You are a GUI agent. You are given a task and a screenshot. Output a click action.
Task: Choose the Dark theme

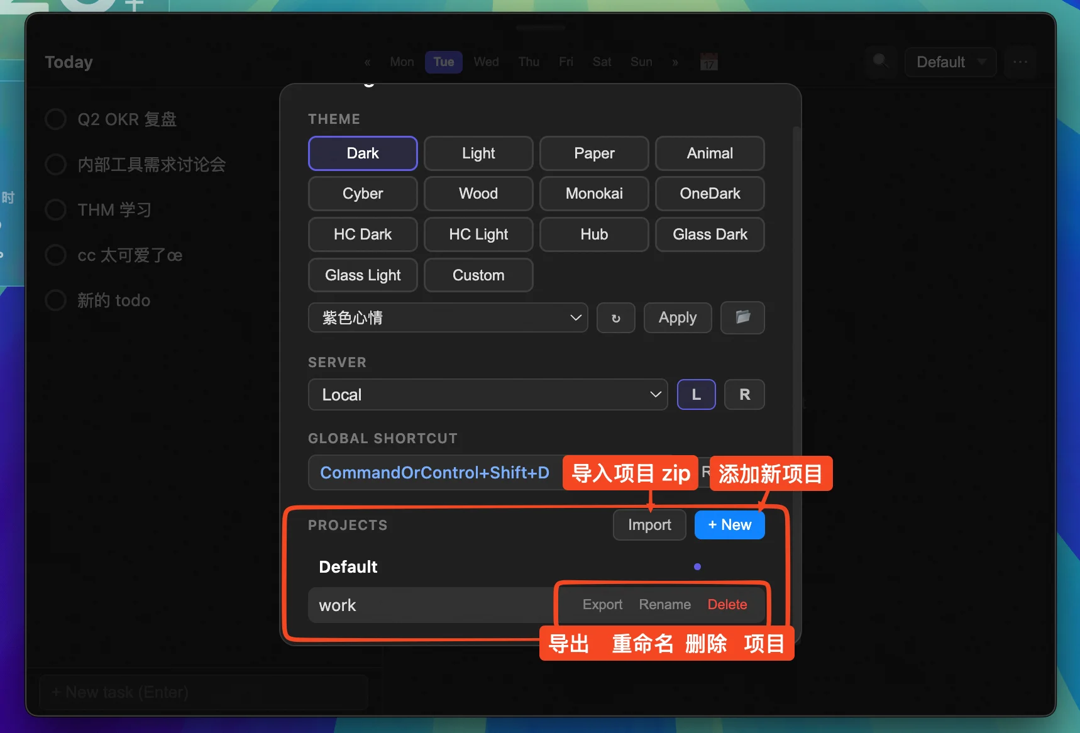tap(363, 153)
